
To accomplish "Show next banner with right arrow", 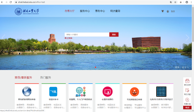I will [x=187, y=38].
